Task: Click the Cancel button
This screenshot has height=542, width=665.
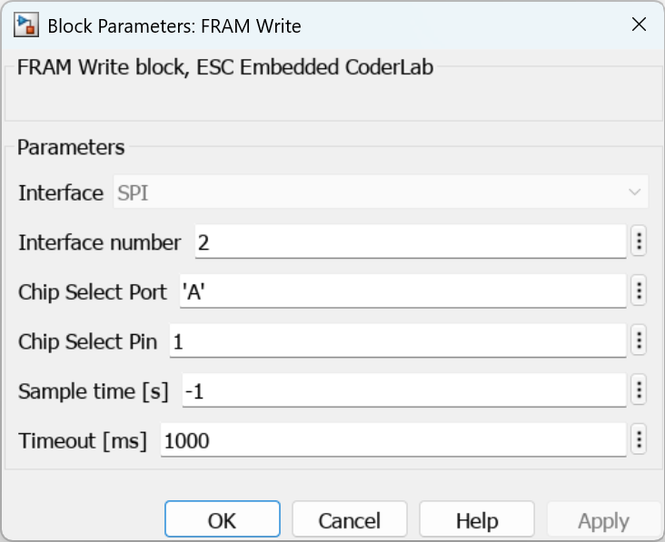Action: [350, 519]
